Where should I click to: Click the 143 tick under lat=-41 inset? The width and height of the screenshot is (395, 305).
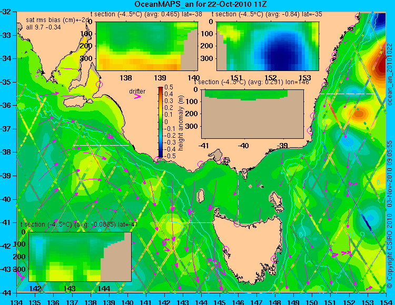[70, 289]
